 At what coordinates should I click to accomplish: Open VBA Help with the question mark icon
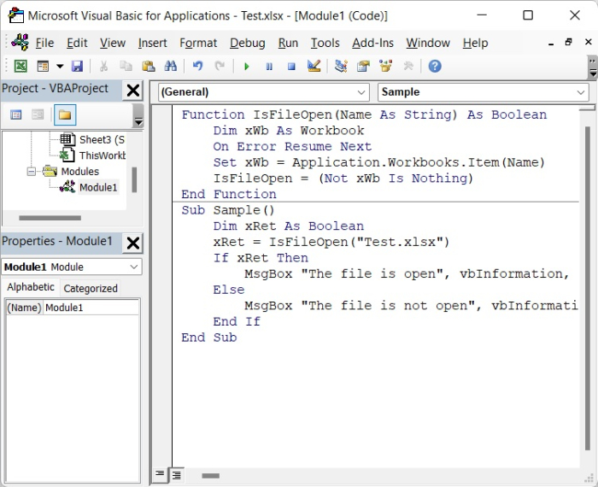coord(435,66)
